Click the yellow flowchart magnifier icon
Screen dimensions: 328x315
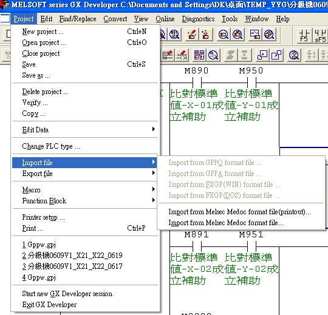(294, 55)
